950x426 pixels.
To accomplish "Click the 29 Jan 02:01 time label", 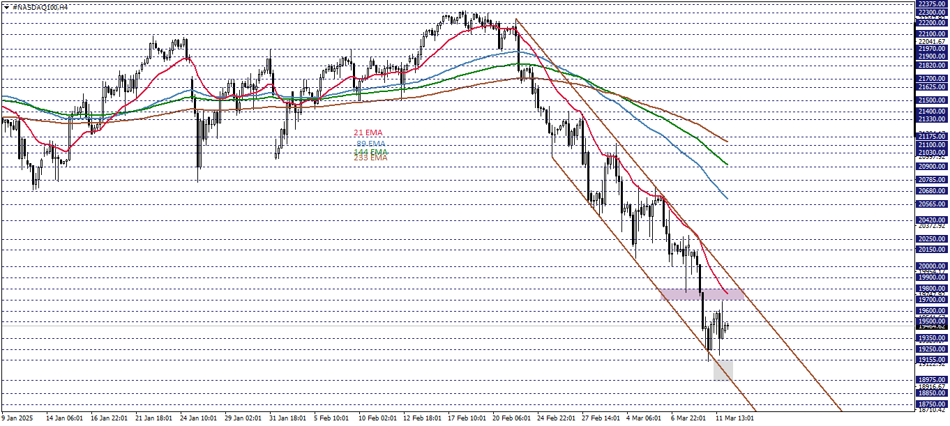I will [x=243, y=418].
